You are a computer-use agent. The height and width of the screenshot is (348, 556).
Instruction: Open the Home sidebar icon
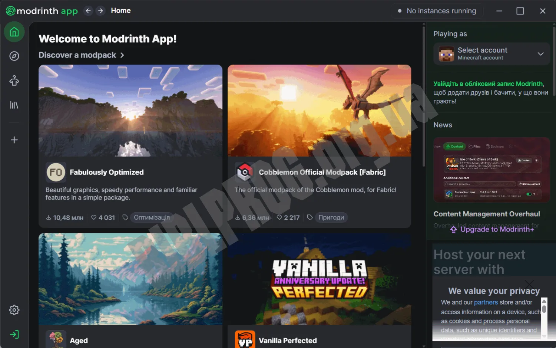14,32
